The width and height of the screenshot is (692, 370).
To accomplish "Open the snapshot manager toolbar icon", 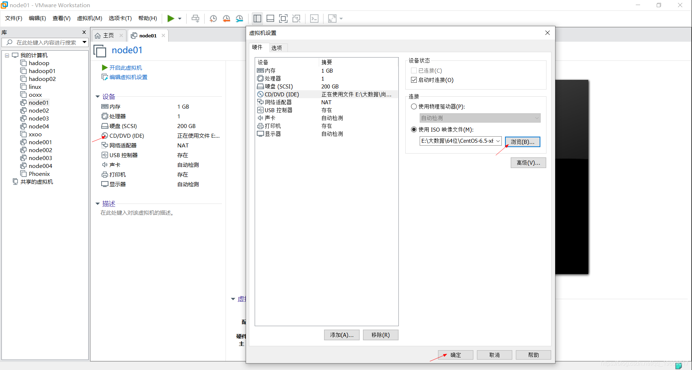I will (240, 18).
